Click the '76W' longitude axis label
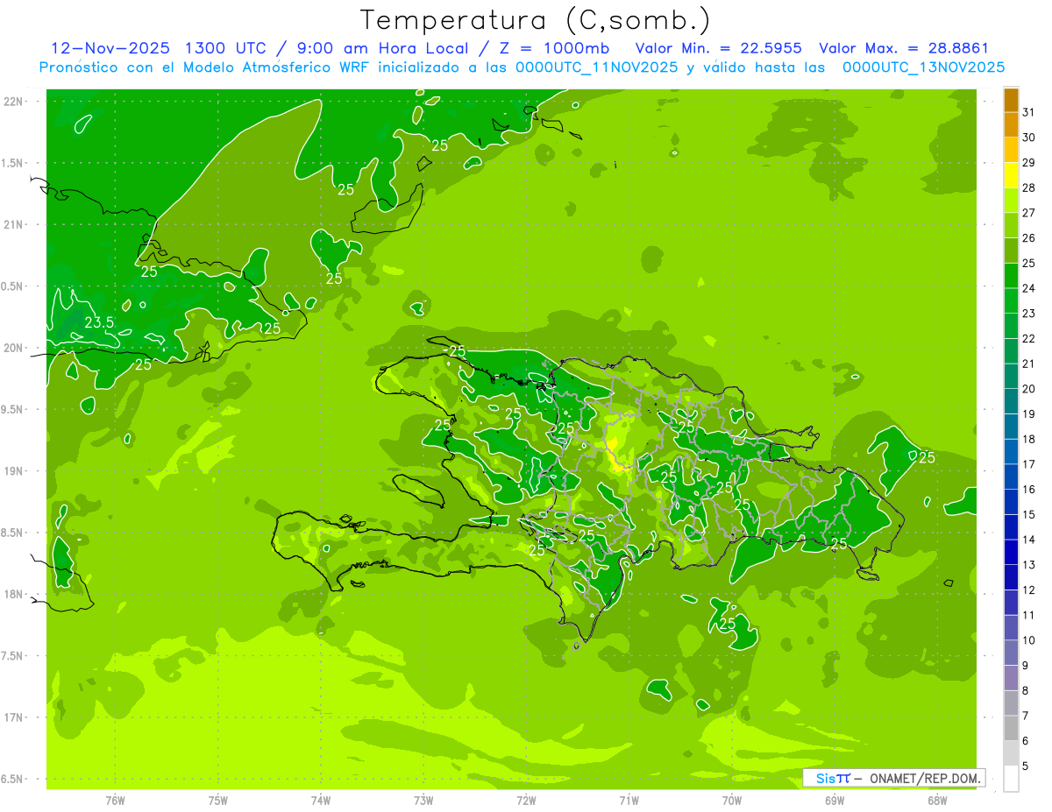The height and width of the screenshot is (812, 1052). pos(115,800)
